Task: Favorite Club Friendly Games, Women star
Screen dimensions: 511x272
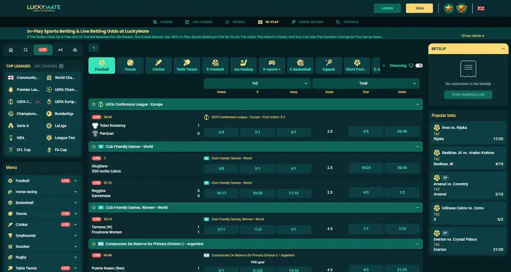Action: coord(94,208)
